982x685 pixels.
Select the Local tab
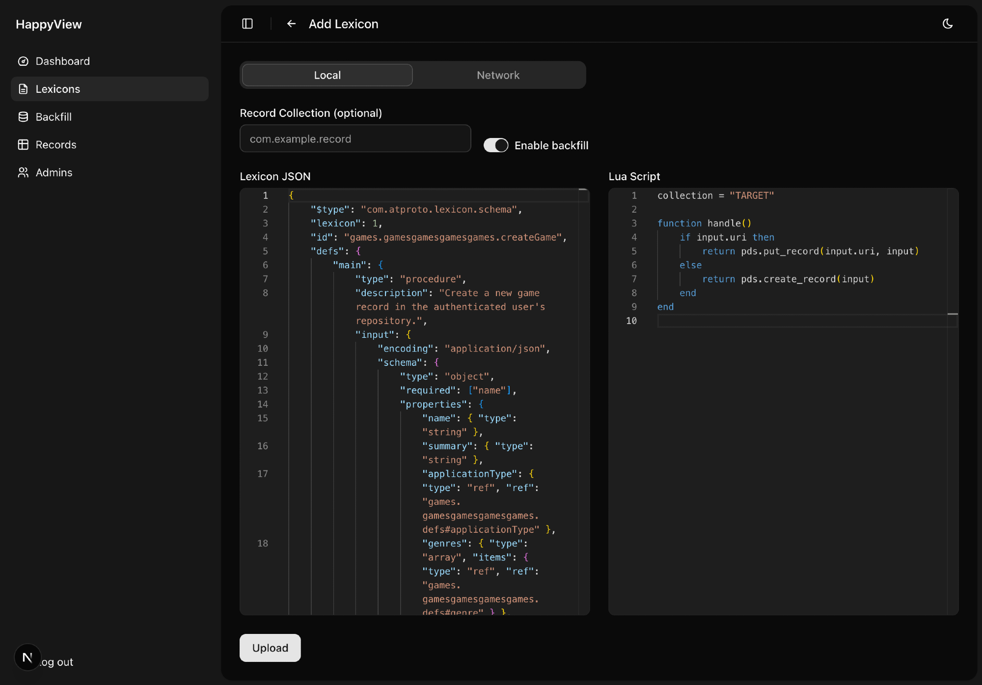point(327,75)
